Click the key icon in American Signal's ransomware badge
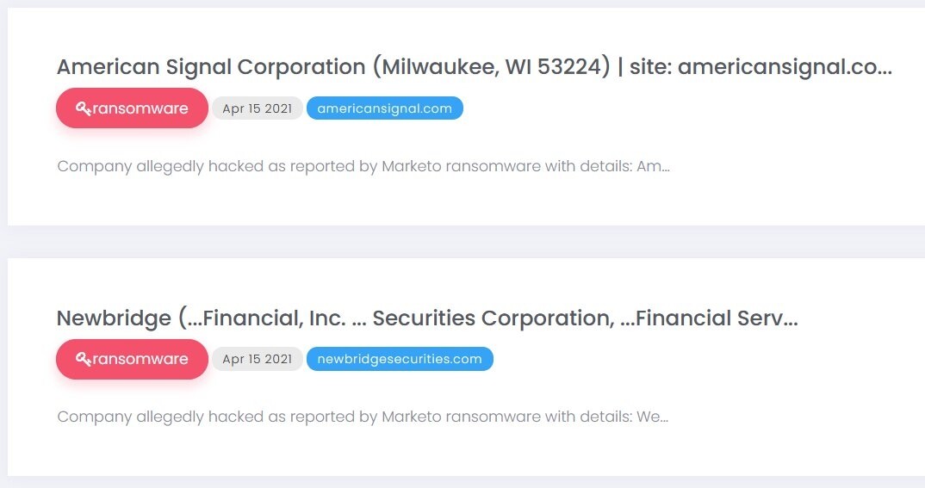The width and height of the screenshot is (925, 488). (84, 108)
